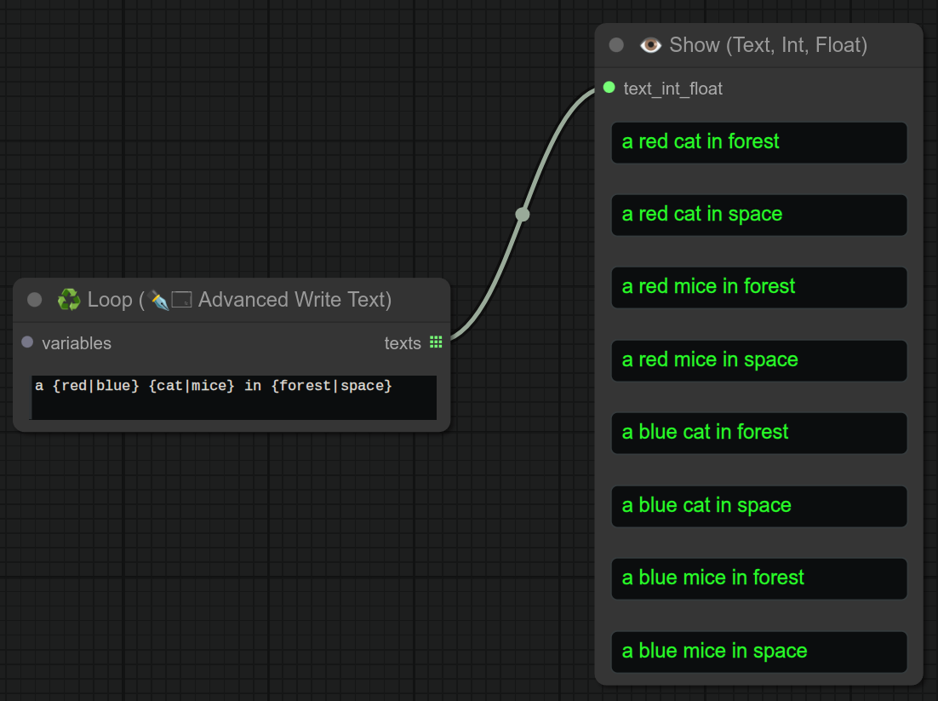Click the reroute dot on the connection wire

[x=522, y=215]
